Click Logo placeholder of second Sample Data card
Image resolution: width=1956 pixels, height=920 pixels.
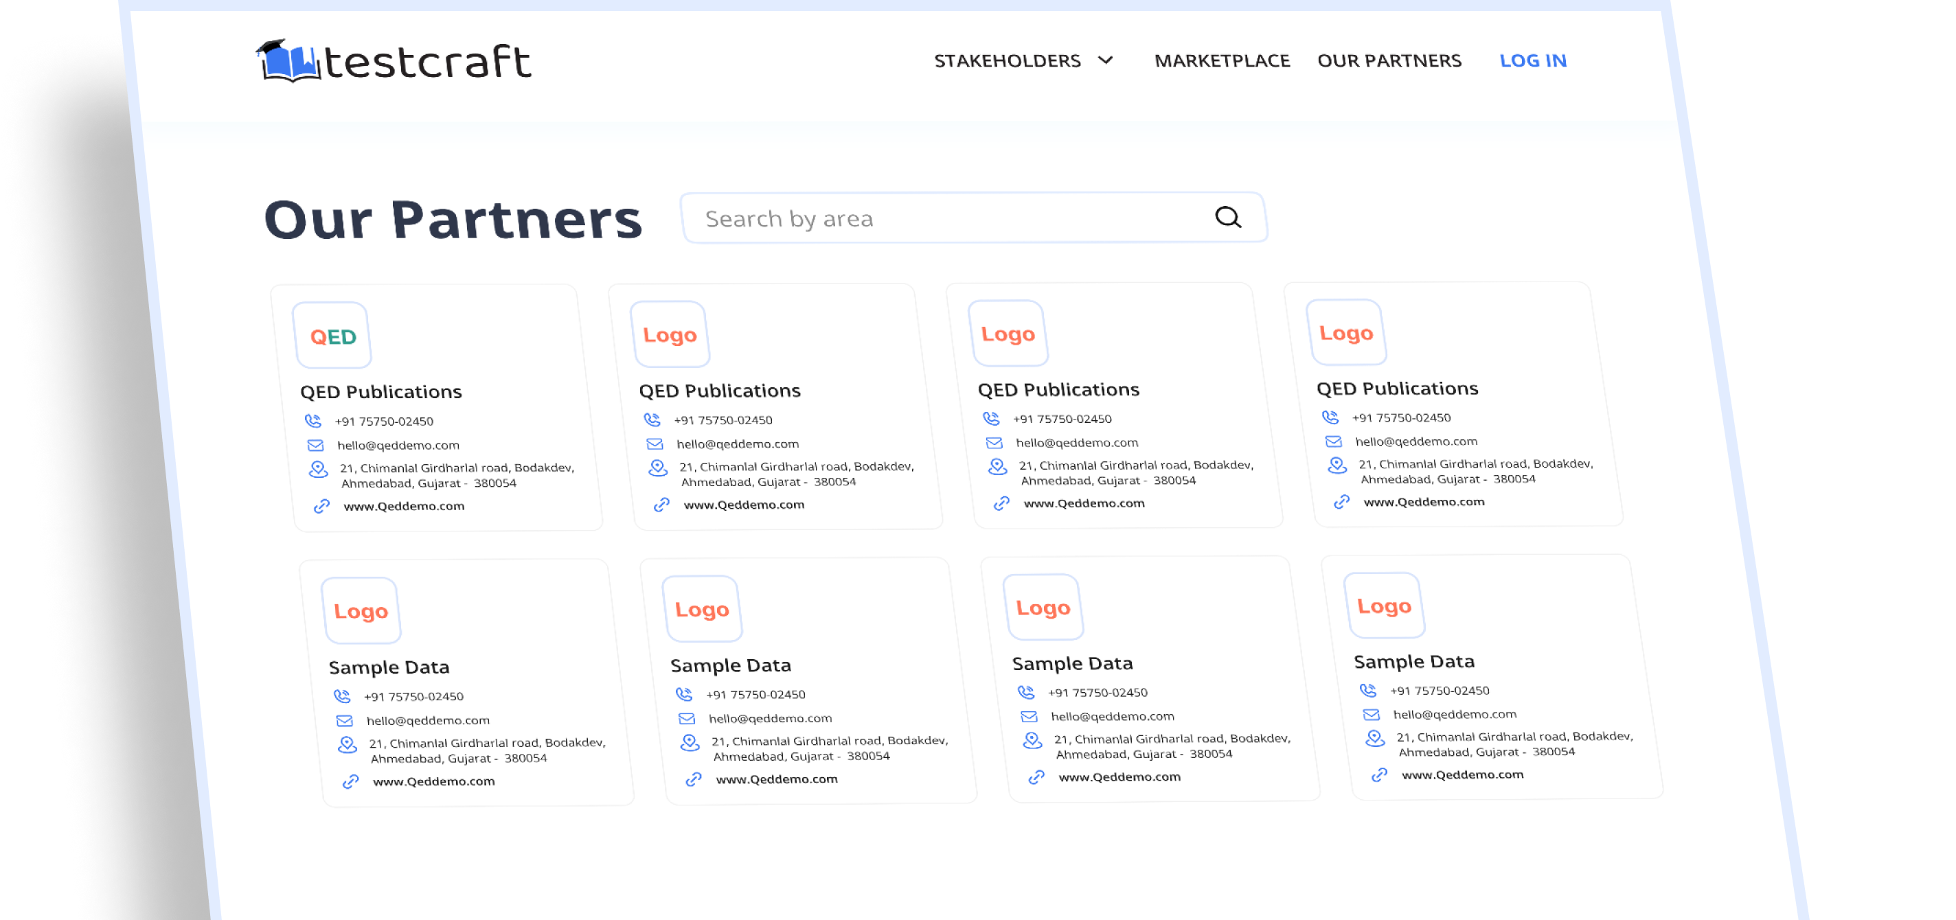[702, 610]
